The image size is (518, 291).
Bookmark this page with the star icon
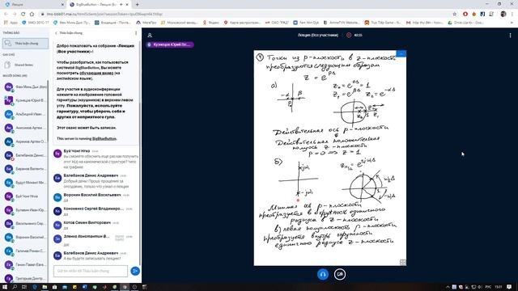point(455,15)
